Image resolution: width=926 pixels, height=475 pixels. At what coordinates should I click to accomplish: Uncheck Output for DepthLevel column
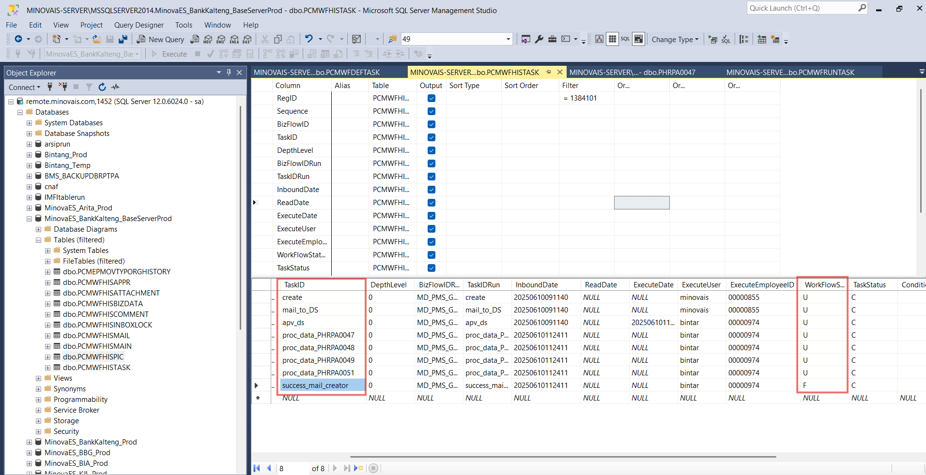point(432,150)
